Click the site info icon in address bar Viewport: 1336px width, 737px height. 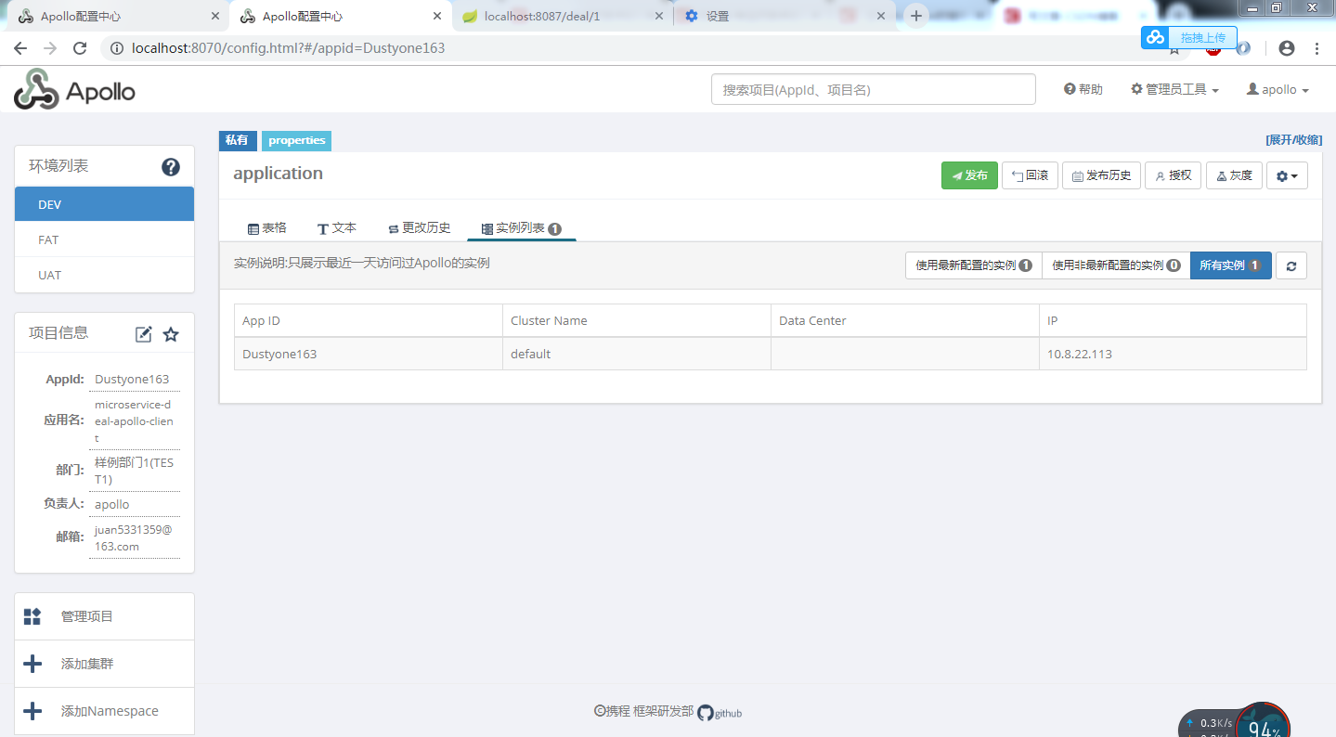[117, 48]
